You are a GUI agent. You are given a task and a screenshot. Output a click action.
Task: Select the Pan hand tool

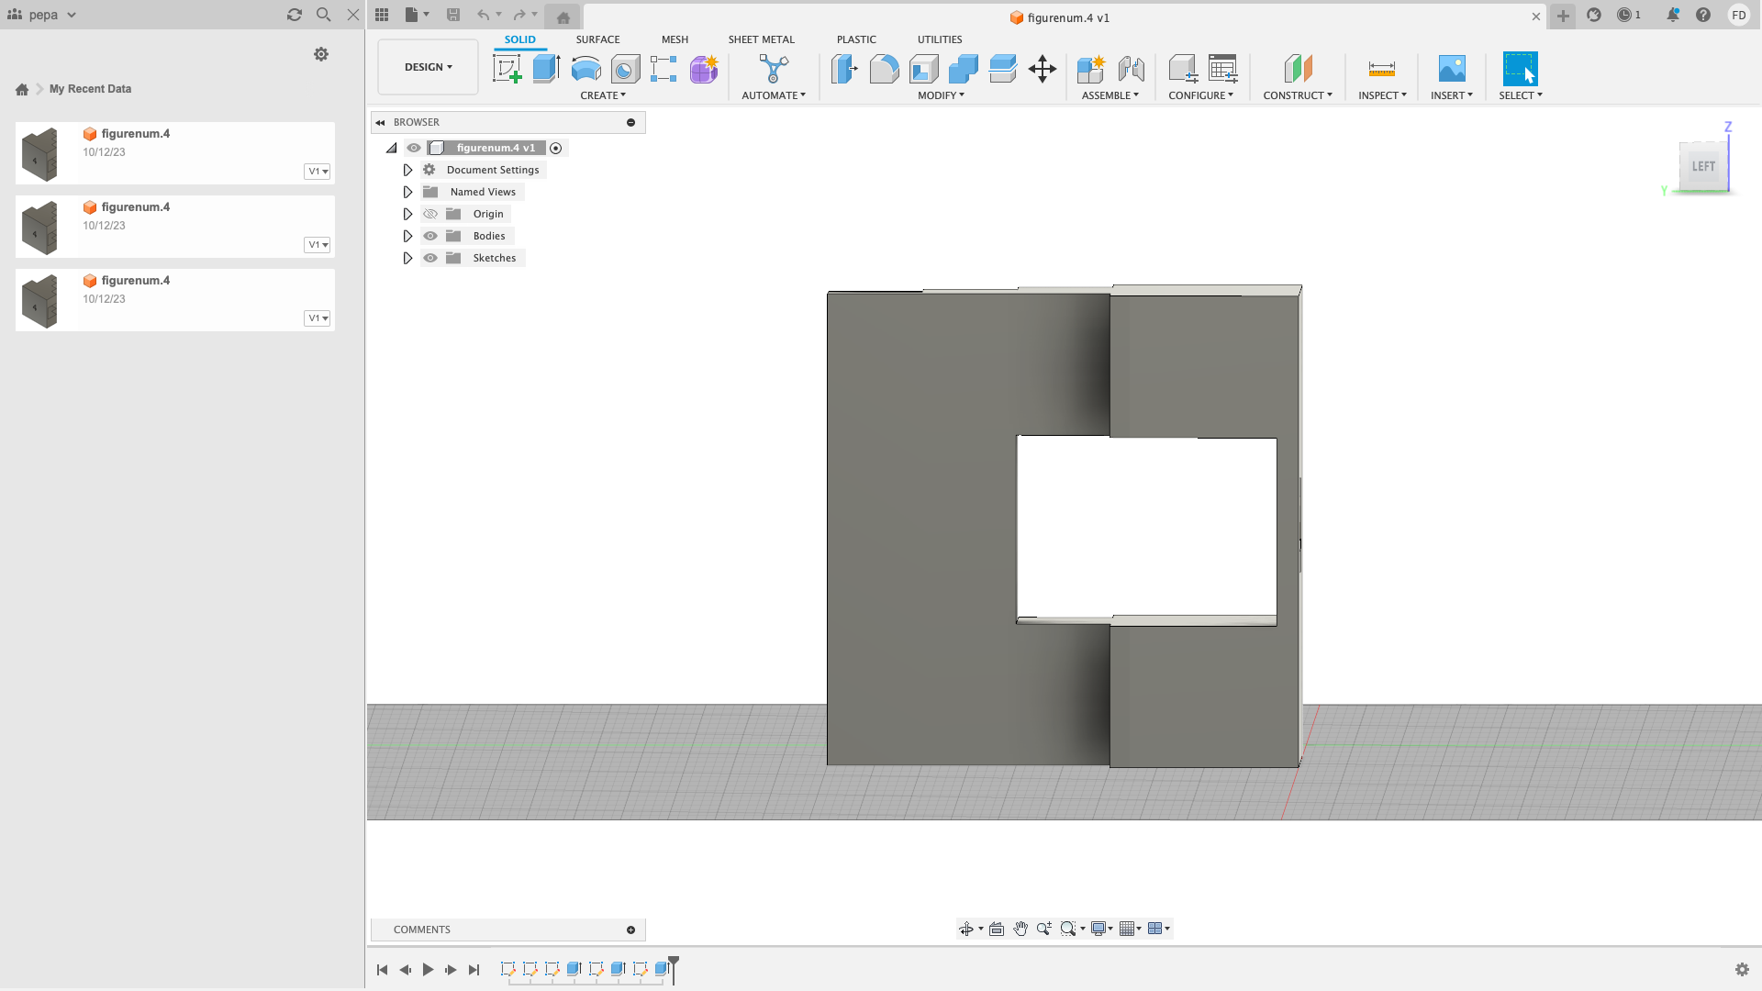[x=1020, y=929]
